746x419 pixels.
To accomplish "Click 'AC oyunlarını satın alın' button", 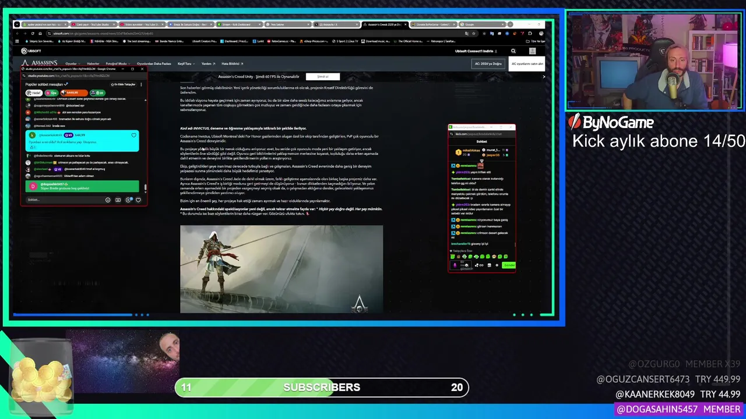I will [x=527, y=63].
